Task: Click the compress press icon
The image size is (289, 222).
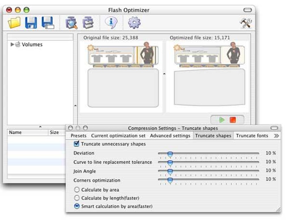Action: click(88, 23)
